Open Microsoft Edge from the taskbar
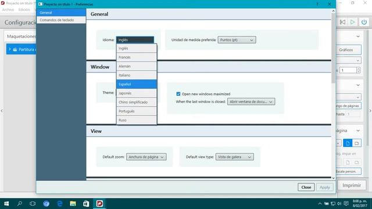 tap(59, 204)
